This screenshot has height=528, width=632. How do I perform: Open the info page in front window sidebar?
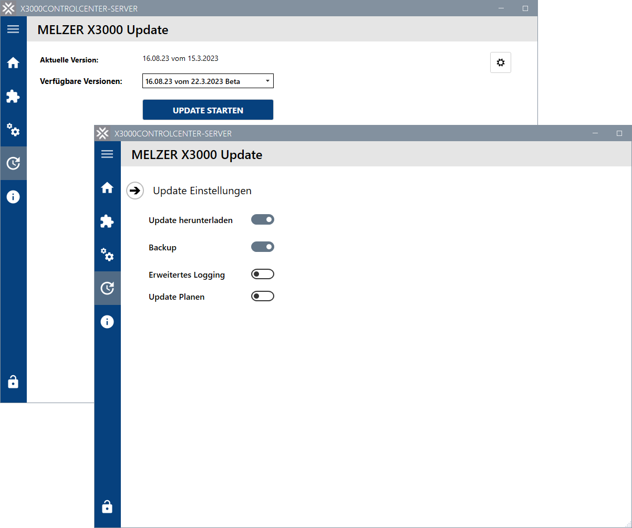[107, 322]
